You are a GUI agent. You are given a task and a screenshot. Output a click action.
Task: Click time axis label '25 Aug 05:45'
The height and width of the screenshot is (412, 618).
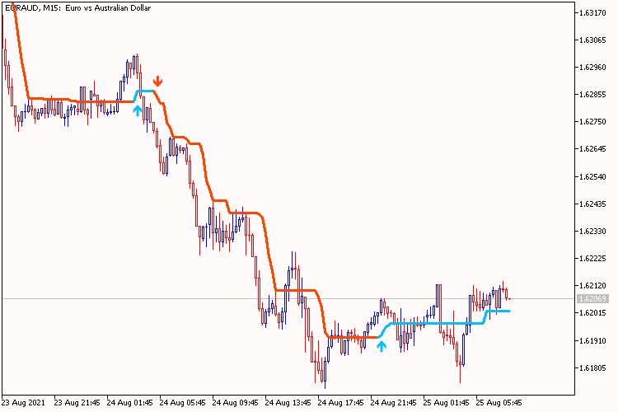coord(499,403)
